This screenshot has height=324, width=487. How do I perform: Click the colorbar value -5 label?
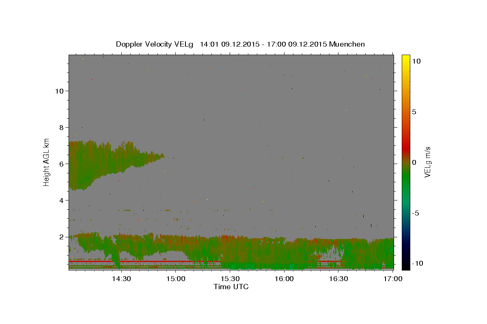pyautogui.click(x=416, y=213)
